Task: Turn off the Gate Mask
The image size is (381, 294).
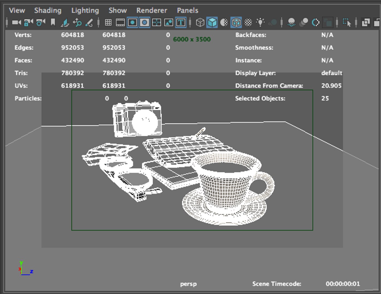Action: tap(145, 22)
